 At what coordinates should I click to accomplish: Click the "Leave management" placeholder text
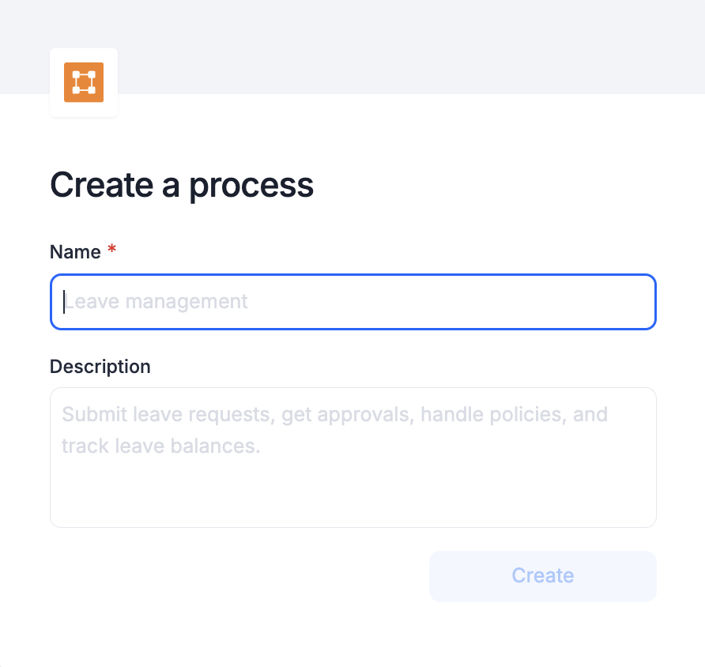coord(156,301)
